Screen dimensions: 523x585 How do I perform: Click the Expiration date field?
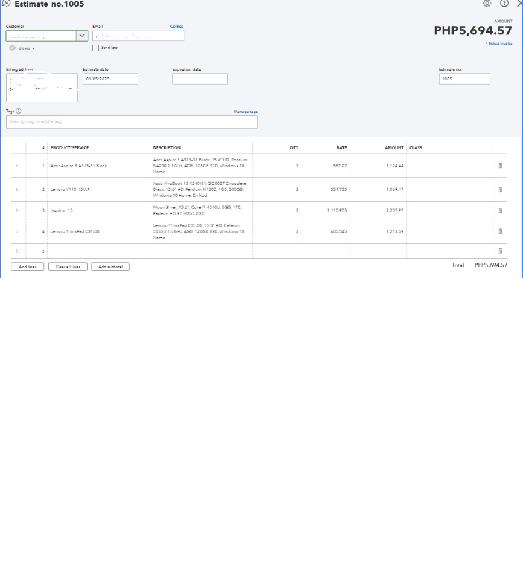[x=200, y=79]
